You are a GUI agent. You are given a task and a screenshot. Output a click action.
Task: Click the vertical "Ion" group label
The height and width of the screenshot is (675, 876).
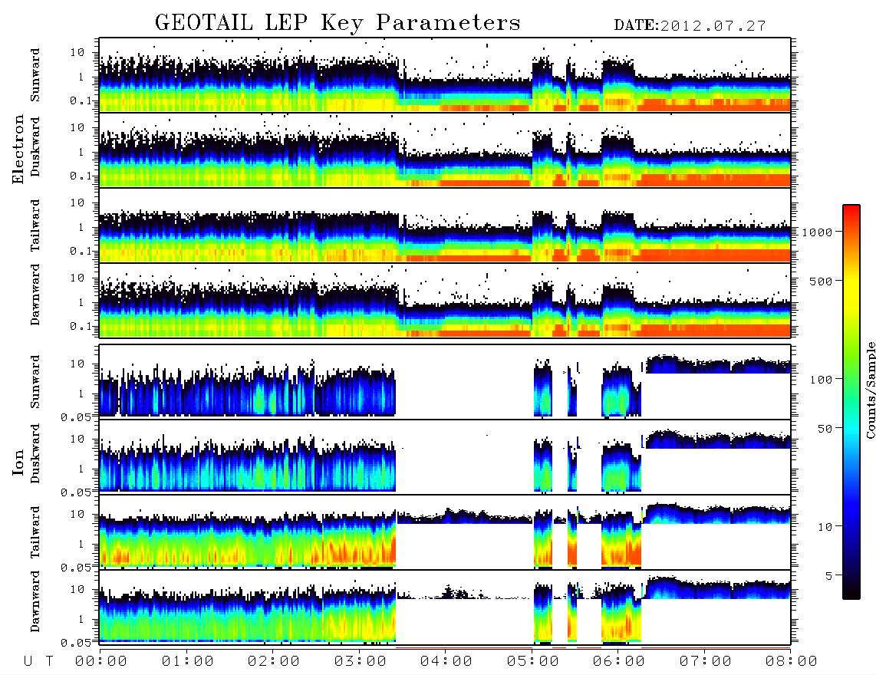(x=18, y=462)
